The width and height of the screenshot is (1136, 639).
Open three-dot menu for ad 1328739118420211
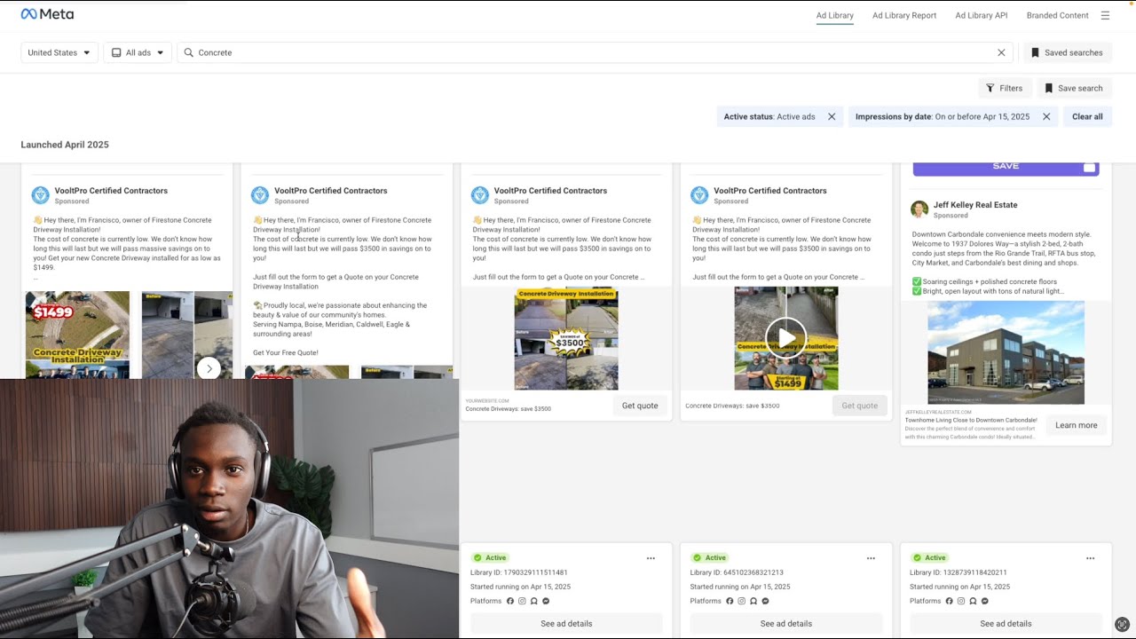pos(1090,558)
